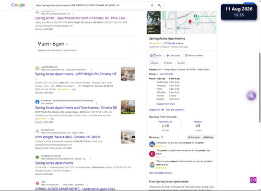Image resolution: width=261 pixels, height=191 pixels.
Task: Open the 6919 Wright Plaza result thumbnail
Action: click(x=128, y=137)
